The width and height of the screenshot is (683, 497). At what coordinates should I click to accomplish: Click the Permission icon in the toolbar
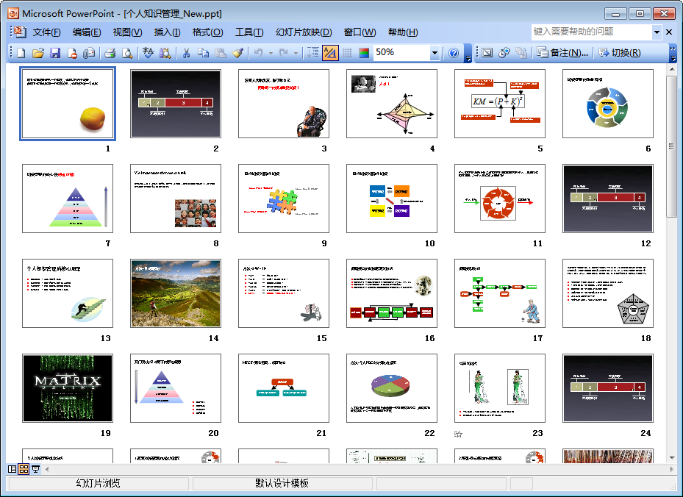point(72,53)
